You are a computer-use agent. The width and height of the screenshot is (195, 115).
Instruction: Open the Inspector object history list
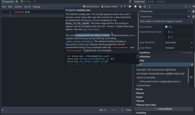click(193, 6)
